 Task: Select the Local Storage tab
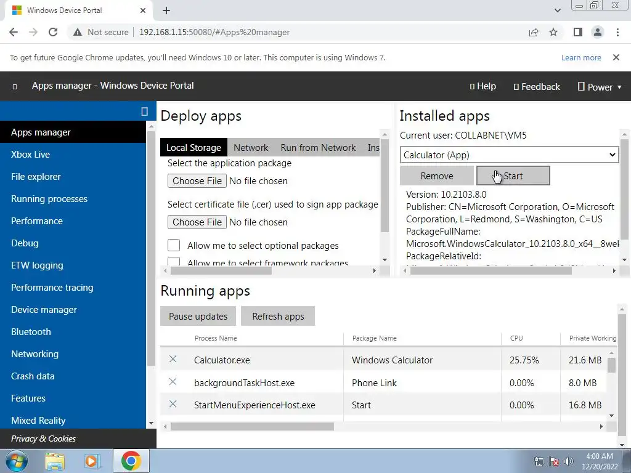(193, 148)
